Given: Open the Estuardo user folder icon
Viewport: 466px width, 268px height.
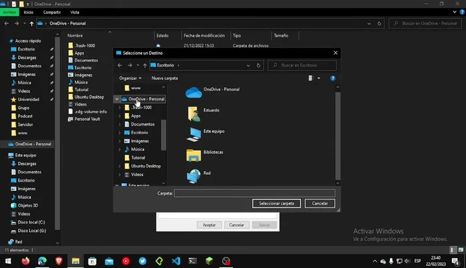Looking at the screenshot, I should tap(194, 114).
